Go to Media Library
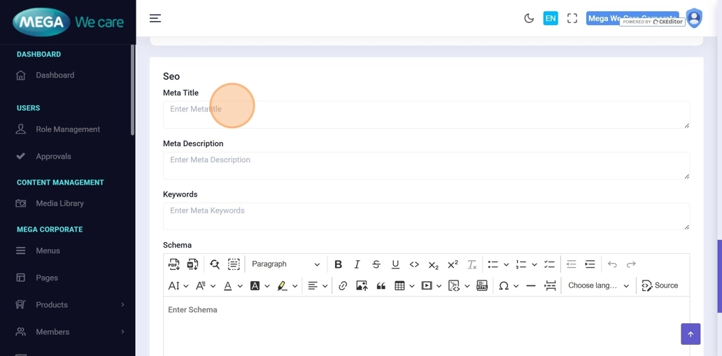Viewport: 722px width, 356px height. [59, 204]
